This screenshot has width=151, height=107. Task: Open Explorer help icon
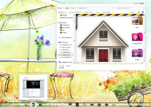tap(143, 12)
